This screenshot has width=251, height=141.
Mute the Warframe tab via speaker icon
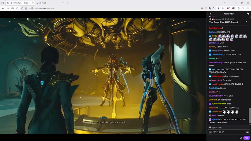coord(11,3)
